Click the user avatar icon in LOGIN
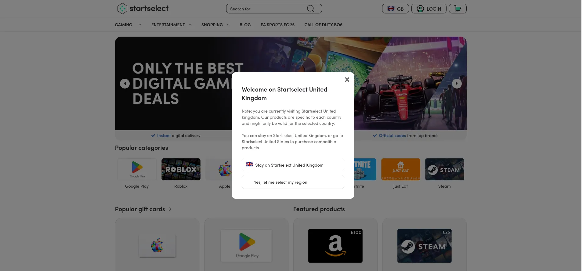 coord(420,9)
